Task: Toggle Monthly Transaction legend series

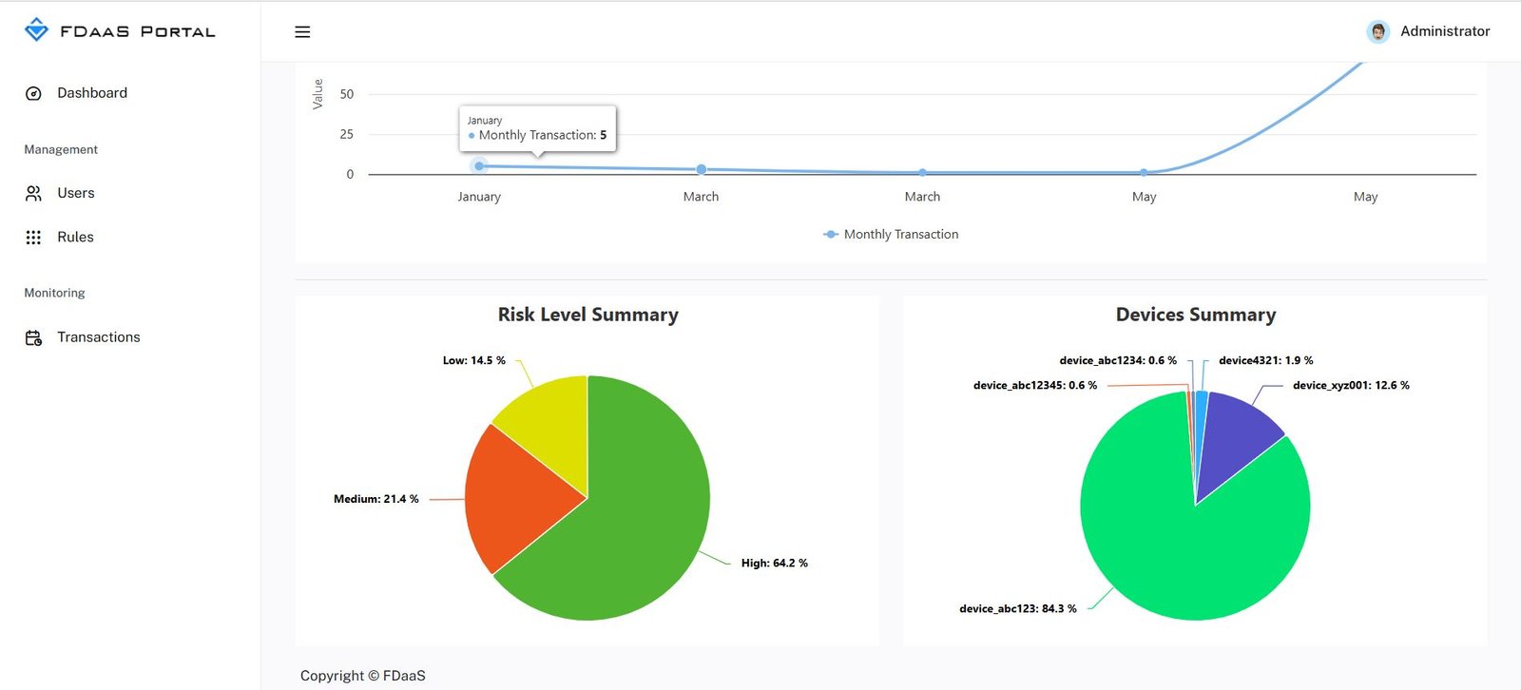Action: (x=891, y=235)
